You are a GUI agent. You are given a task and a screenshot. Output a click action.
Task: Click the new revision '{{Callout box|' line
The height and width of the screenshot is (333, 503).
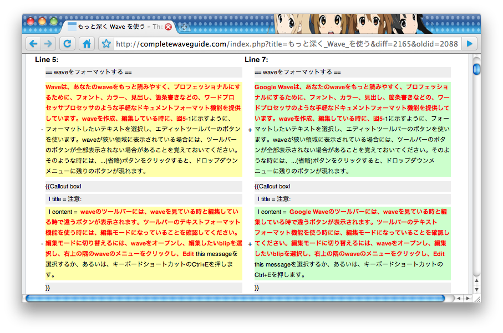coord(353,186)
